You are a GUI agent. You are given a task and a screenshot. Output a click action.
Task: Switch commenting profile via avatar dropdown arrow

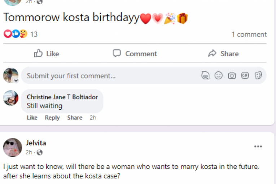16,80
